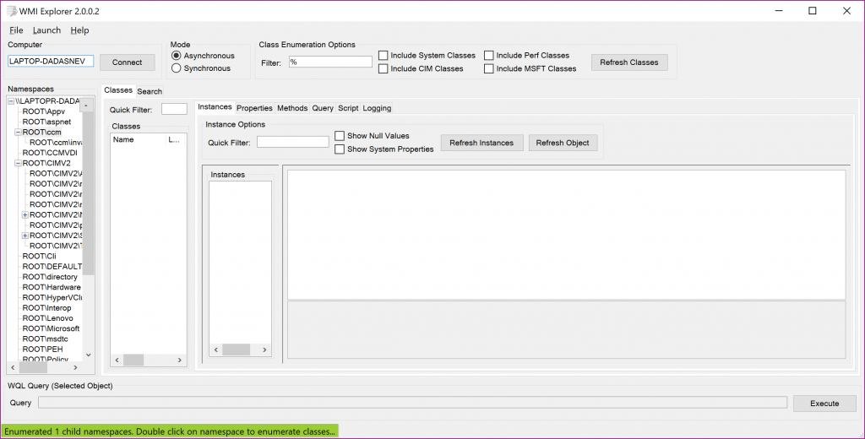Switch to the Search tab
Image resolution: width=865 pixels, height=439 pixels.
(150, 91)
